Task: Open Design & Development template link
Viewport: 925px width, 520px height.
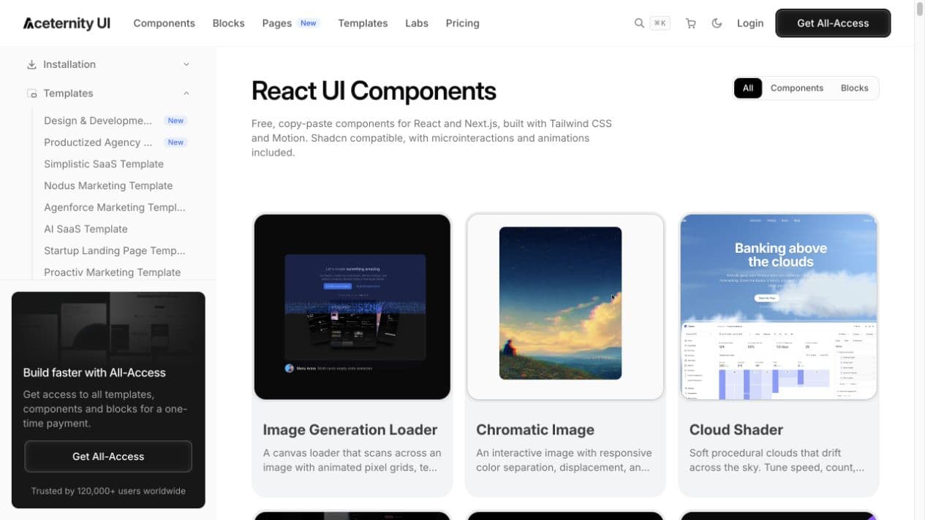Action: coord(98,121)
